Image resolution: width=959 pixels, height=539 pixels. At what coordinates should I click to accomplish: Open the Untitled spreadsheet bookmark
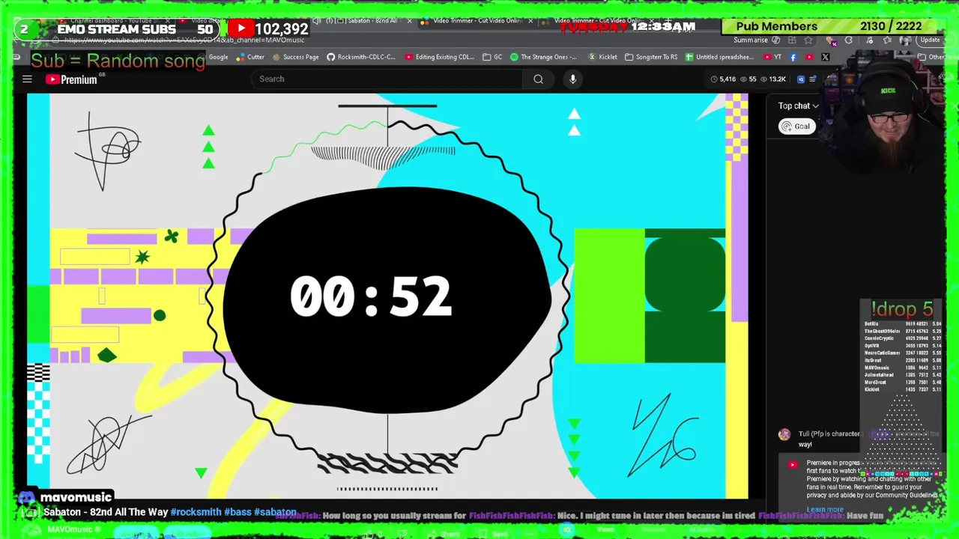pyautogui.click(x=719, y=57)
